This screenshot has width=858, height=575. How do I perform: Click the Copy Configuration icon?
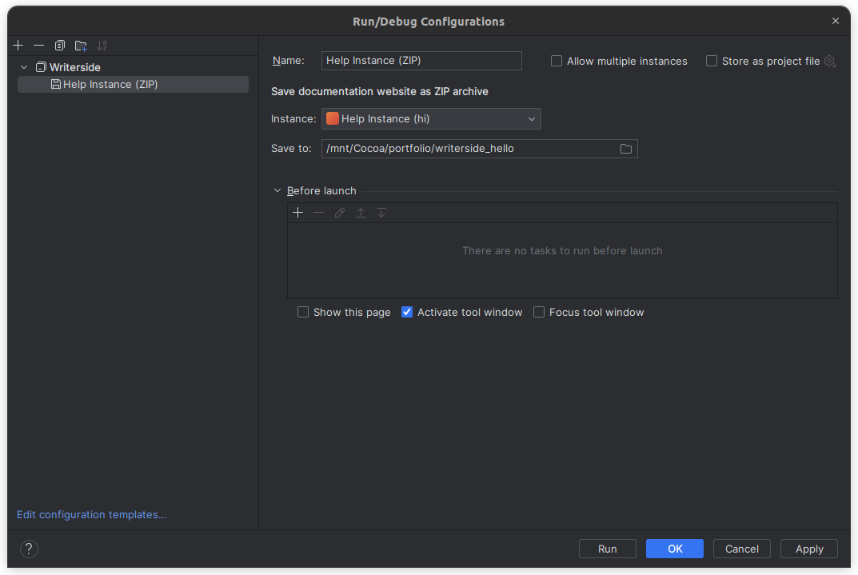coord(60,46)
